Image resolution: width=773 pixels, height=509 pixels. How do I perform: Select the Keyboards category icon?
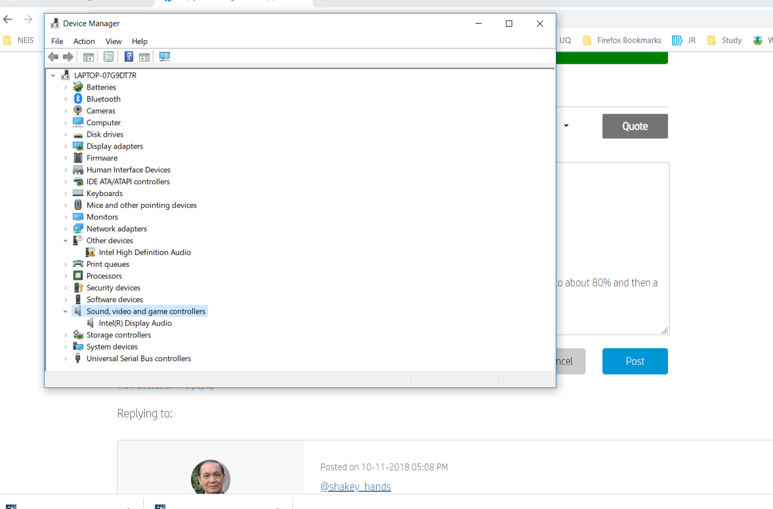(x=78, y=193)
